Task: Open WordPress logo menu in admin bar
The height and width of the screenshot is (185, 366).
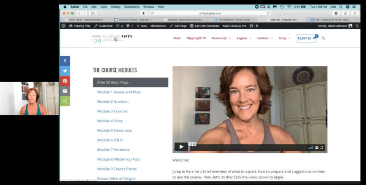Action: tap(64, 26)
